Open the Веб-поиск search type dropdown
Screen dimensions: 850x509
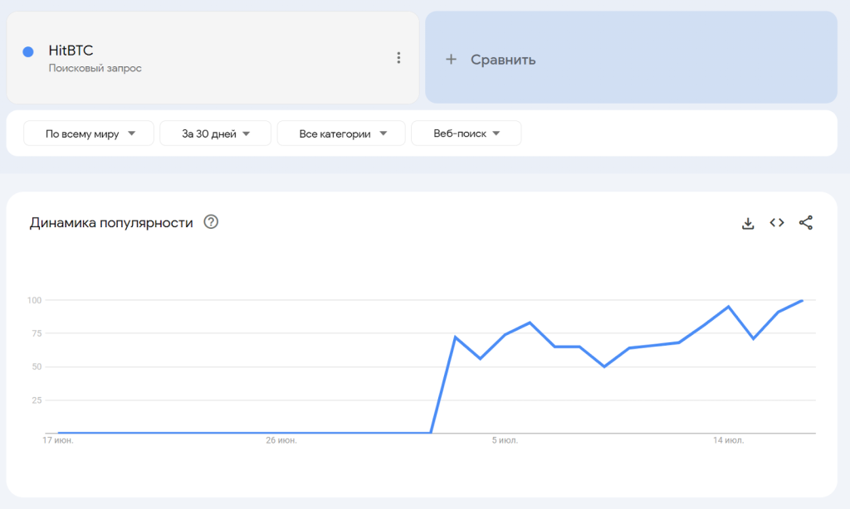tap(466, 133)
